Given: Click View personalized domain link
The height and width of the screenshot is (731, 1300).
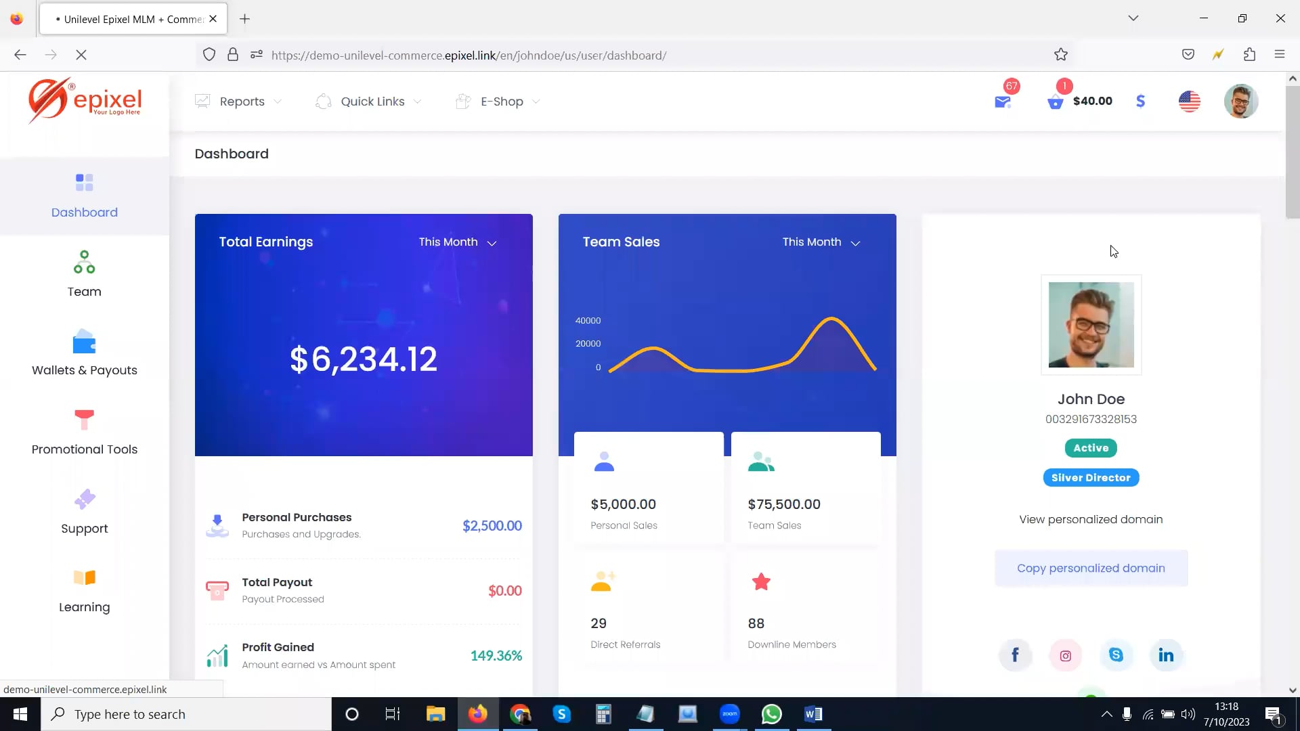Looking at the screenshot, I should point(1091,519).
